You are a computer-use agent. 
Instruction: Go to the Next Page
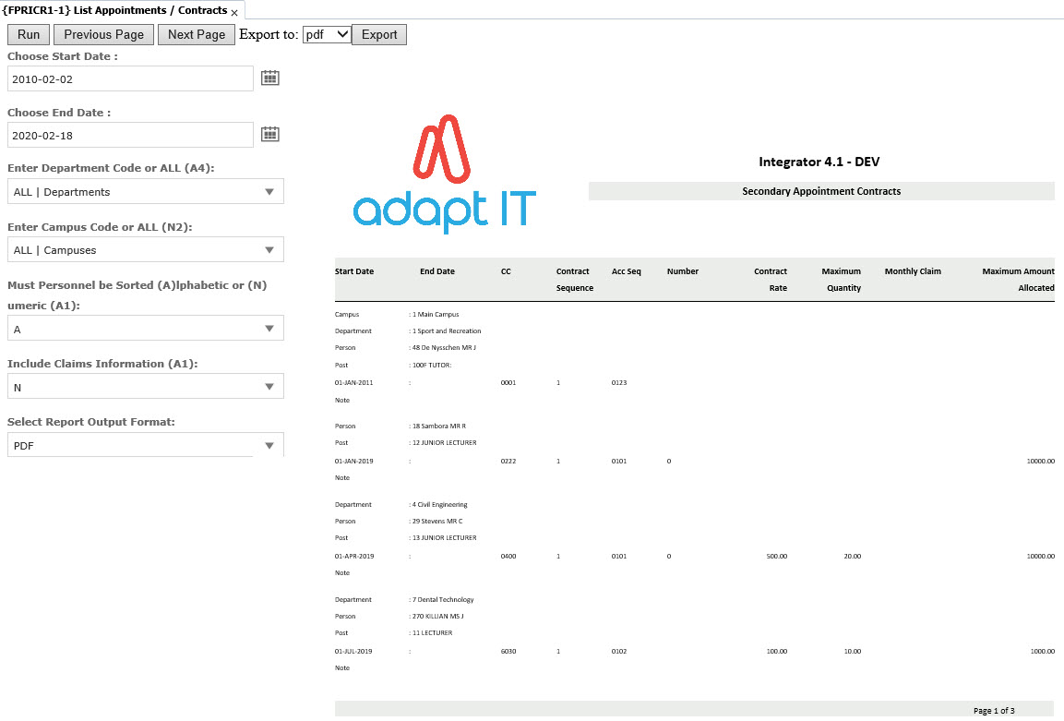pos(197,34)
